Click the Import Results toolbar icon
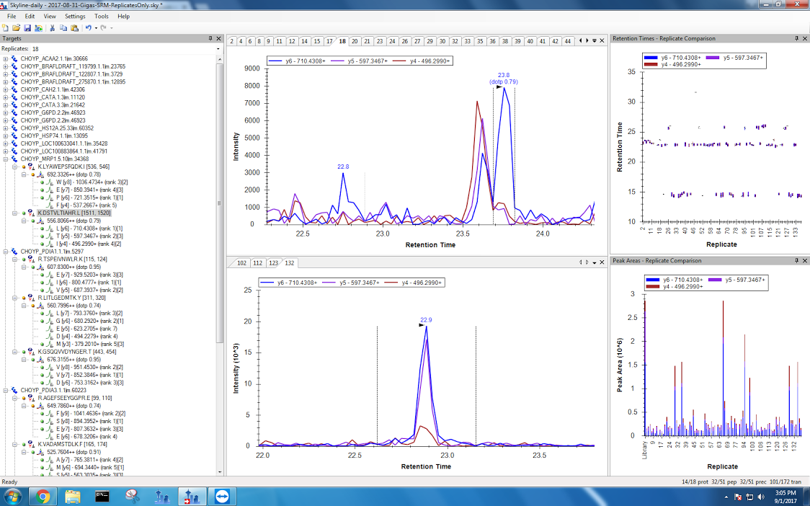This screenshot has width=810, height=506. click(x=38, y=27)
